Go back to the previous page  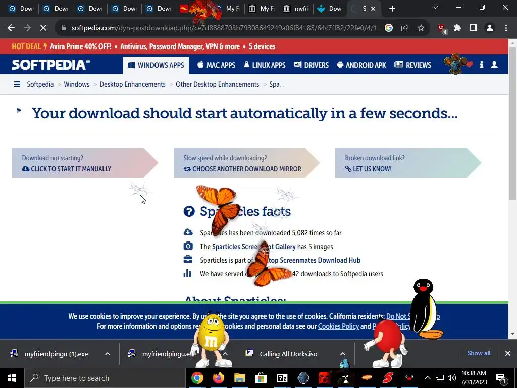pyautogui.click(x=11, y=28)
